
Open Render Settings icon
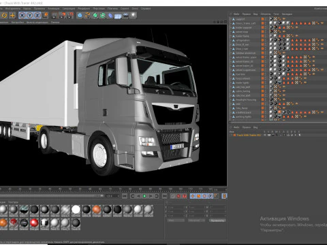click(x=70, y=16)
